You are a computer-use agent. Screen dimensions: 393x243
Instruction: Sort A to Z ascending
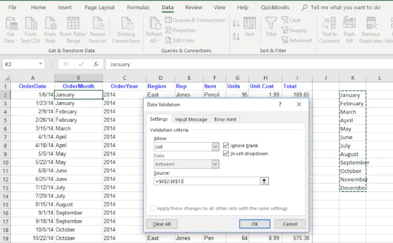click(x=236, y=23)
